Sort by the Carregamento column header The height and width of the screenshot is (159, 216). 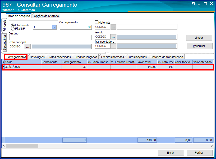click(x=74, y=62)
